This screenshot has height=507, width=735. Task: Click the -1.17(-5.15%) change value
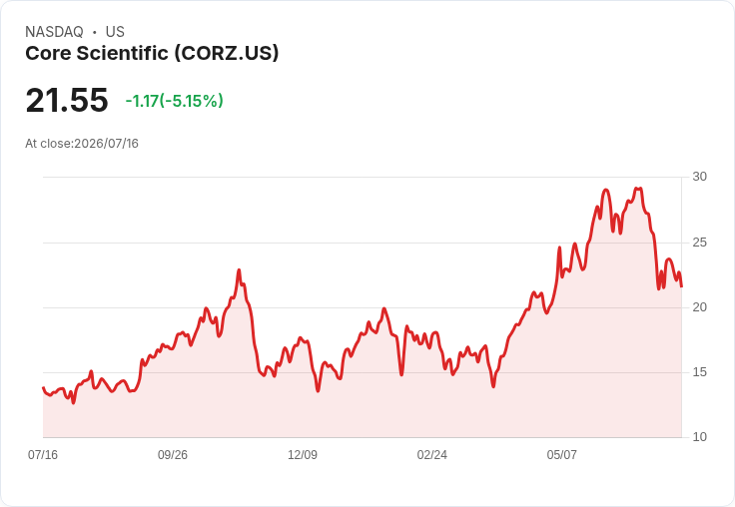click(175, 101)
